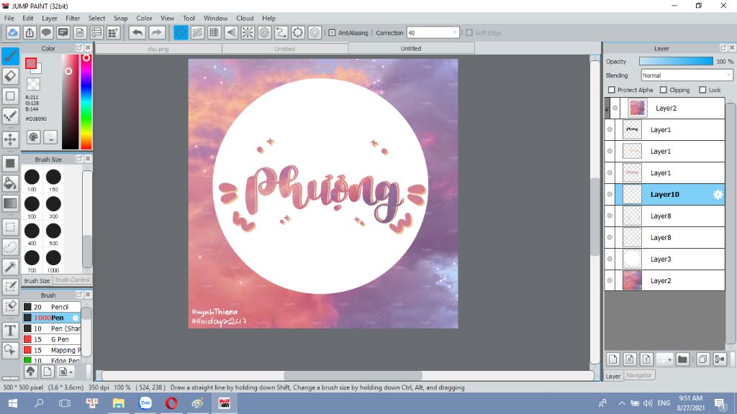
Task: Toggle visibility of Layer10
Action: pyautogui.click(x=610, y=194)
